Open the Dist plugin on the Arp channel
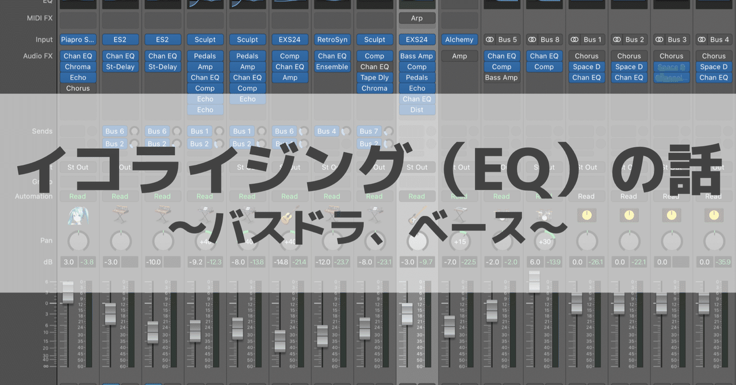This screenshot has width=736, height=385. [417, 110]
